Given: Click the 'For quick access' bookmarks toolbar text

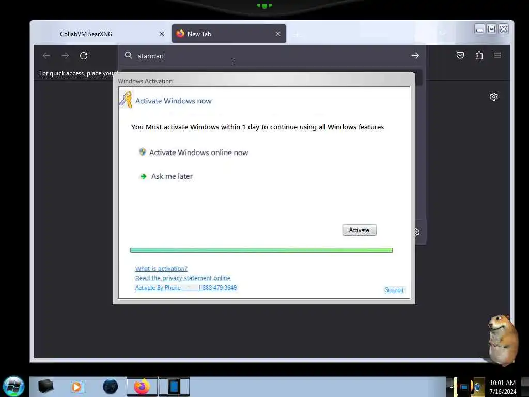Looking at the screenshot, I should (x=79, y=73).
